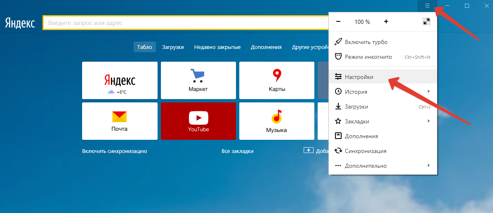Click the add tile plus icon
The image size is (493, 213).
click(309, 150)
